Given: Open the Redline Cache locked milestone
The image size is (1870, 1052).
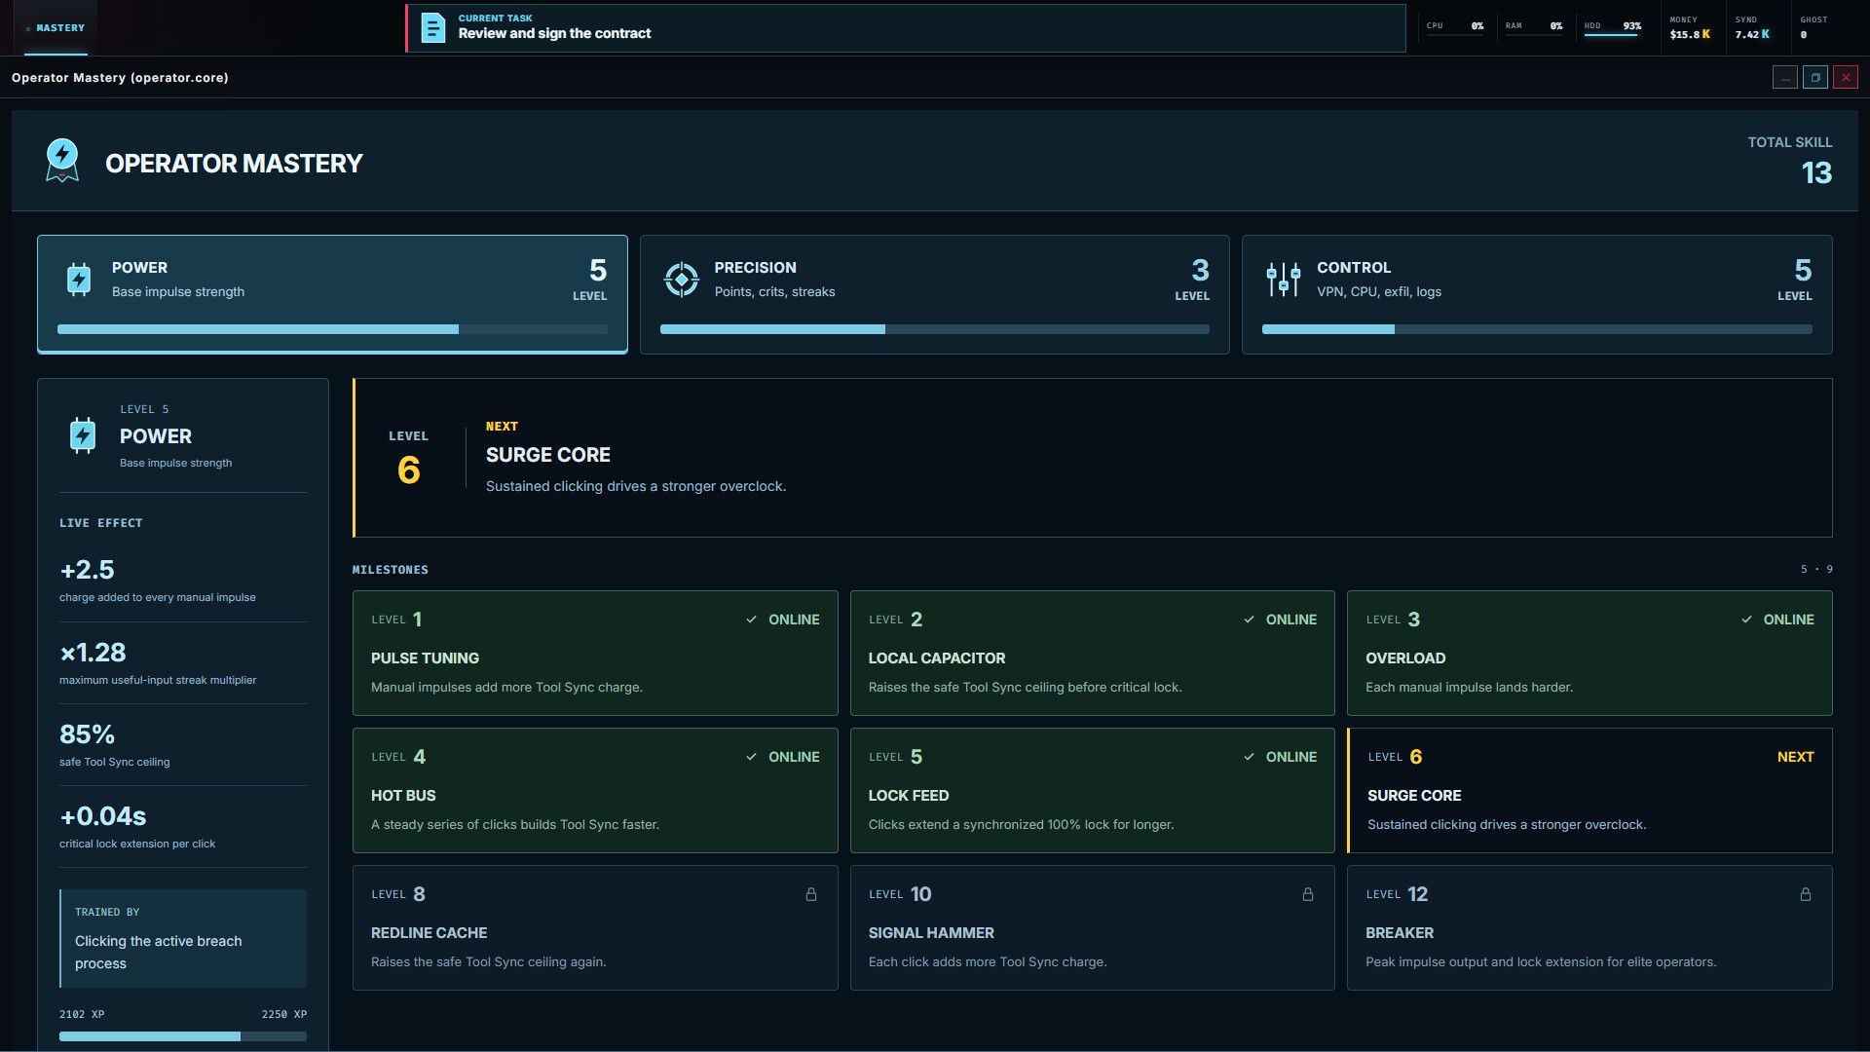Looking at the screenshot, I should click(595, 927).
